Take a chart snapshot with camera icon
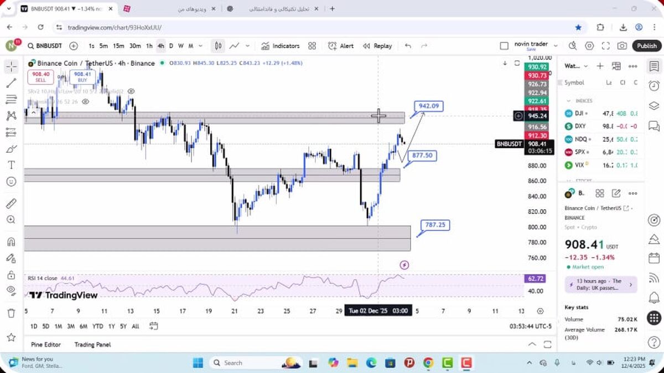 622,46
